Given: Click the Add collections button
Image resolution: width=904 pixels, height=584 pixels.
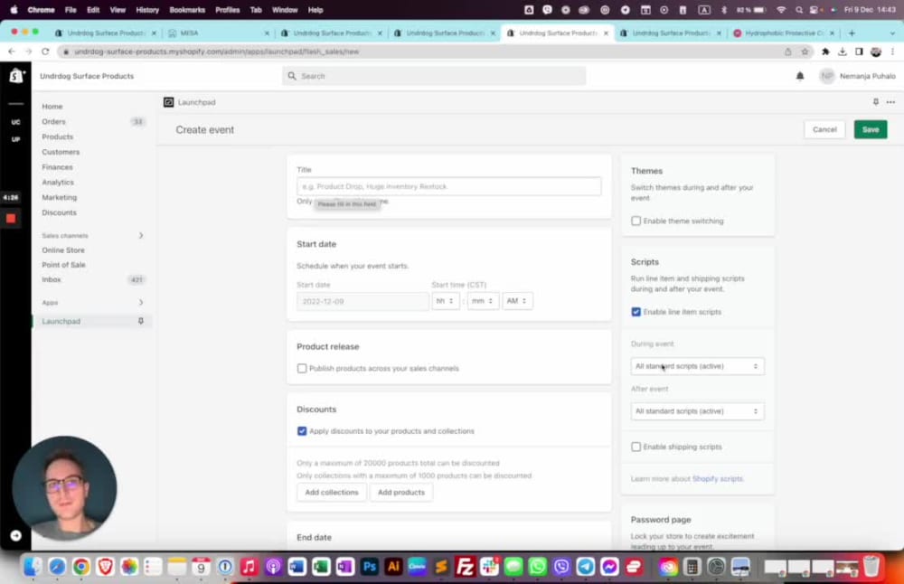Looking at the screenshot, I should pos(331,492).
